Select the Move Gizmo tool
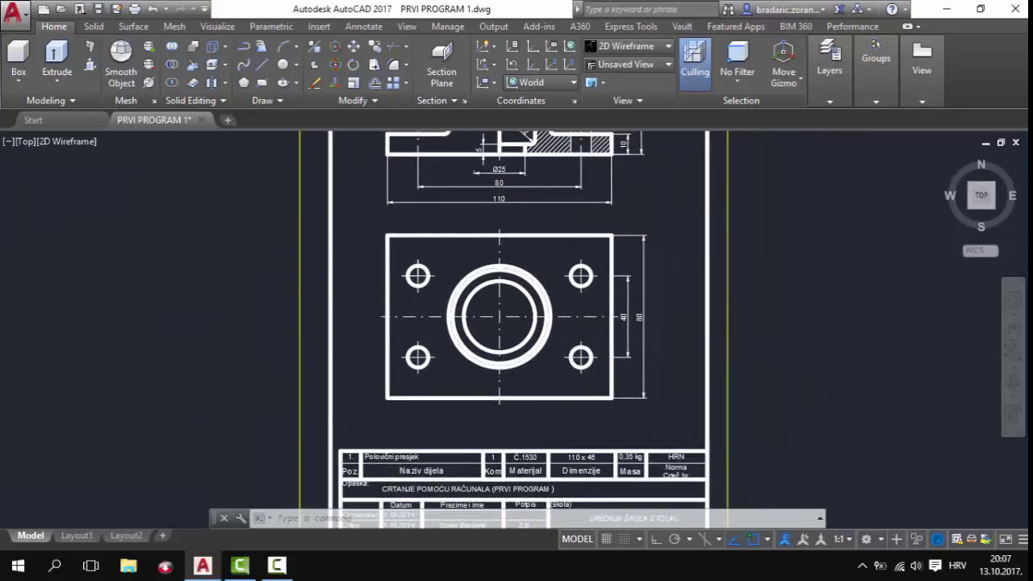Screen dimensions: 1033x581 click(784, 64)
